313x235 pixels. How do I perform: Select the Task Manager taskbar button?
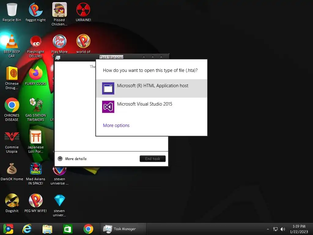123,229
